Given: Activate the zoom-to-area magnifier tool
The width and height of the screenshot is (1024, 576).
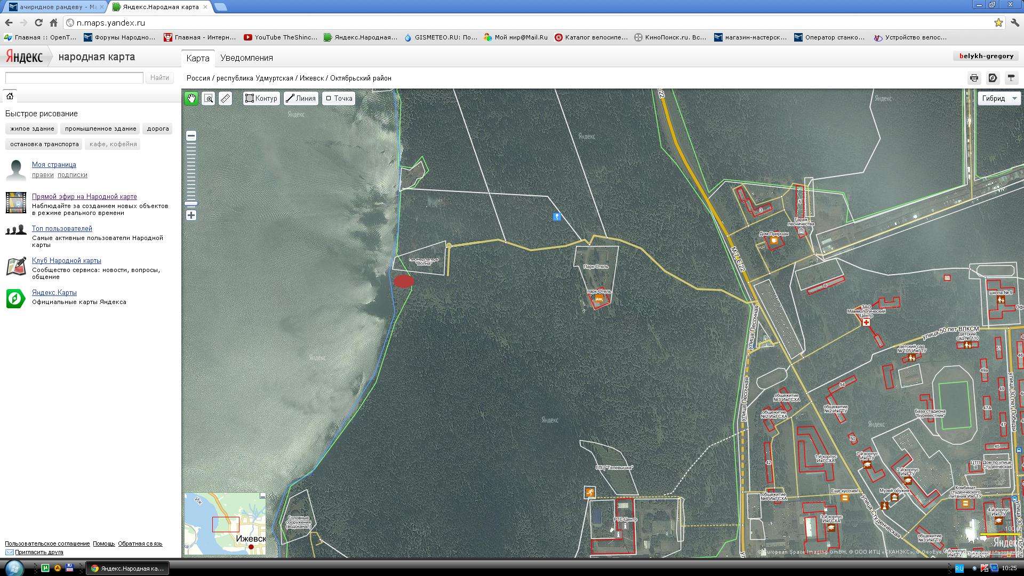Looking at the screenshot, I should point(209,99).
